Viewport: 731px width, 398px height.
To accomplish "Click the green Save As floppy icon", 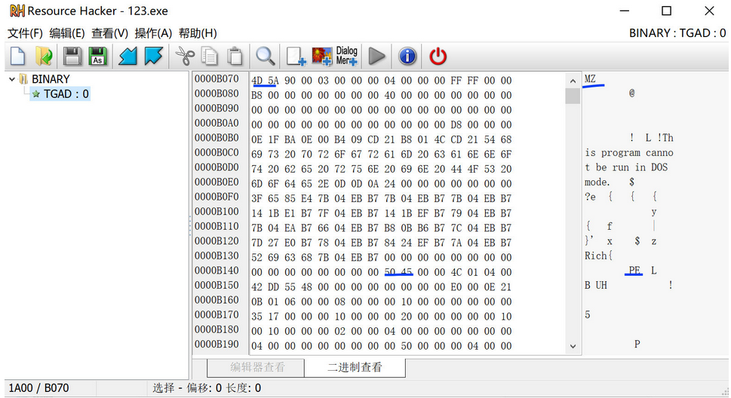I will click(98, 57).
